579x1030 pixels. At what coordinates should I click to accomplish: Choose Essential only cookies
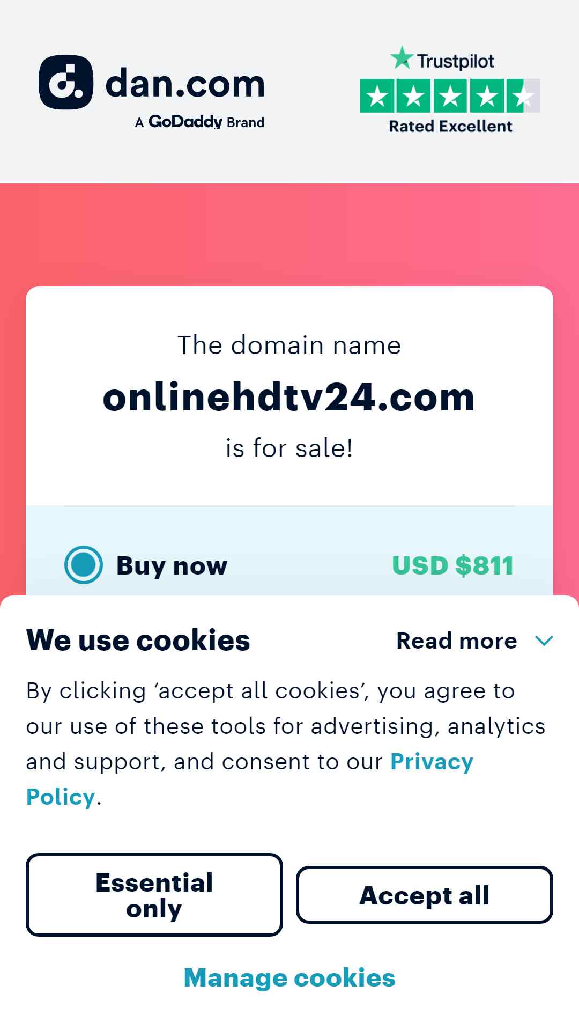(154, 895)
